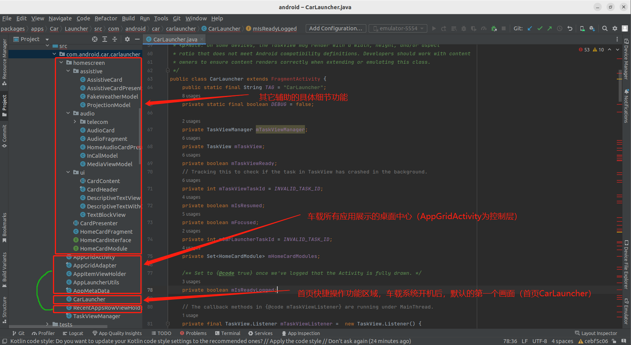Image resolution: width=631 pixels, height=345 pixels.
Task: Open the Terminal tool window
Action: point(227,333)
